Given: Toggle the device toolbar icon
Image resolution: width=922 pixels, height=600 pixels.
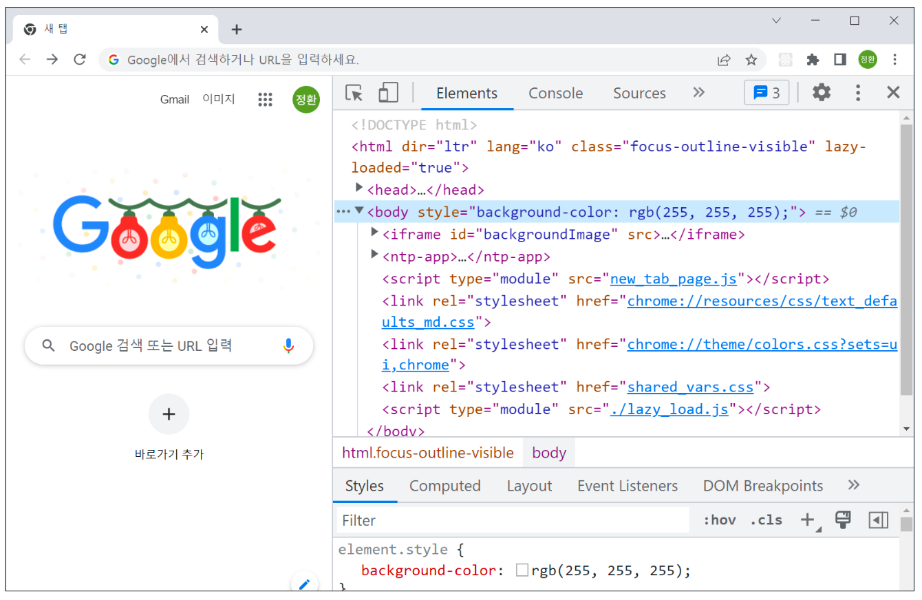Looking at the screenshot, I should pyautogui.click(x=388, y=93).
